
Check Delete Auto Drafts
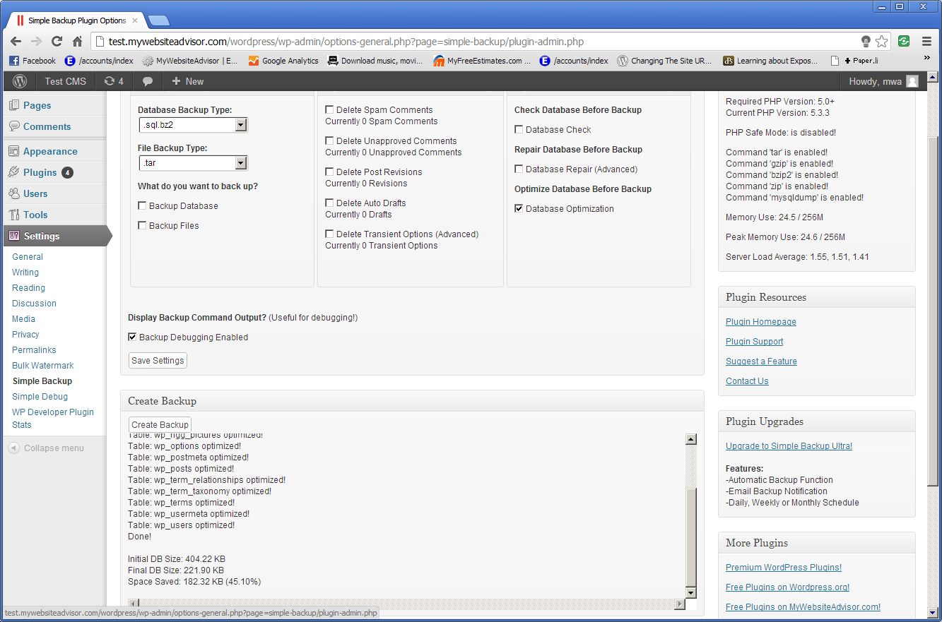tap(329, 203)
